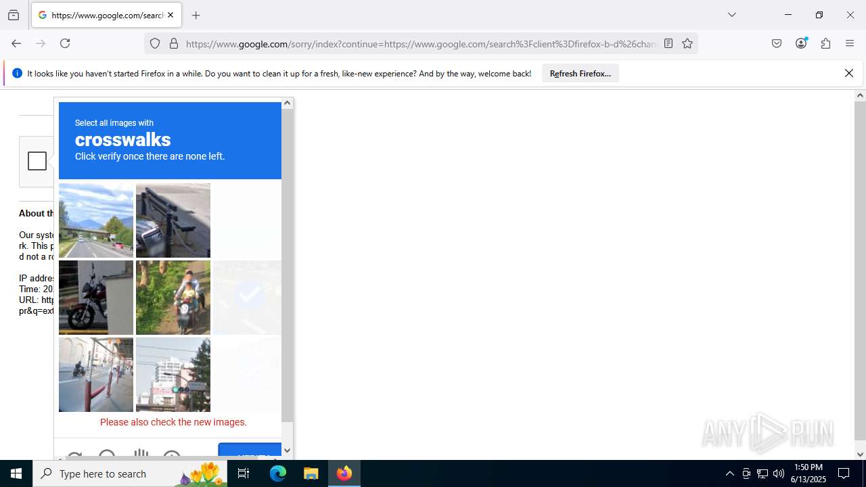Viewport: 866px width, 487px height.
Task: Select the google.com search browser tab
Action: tap(106, 15)
